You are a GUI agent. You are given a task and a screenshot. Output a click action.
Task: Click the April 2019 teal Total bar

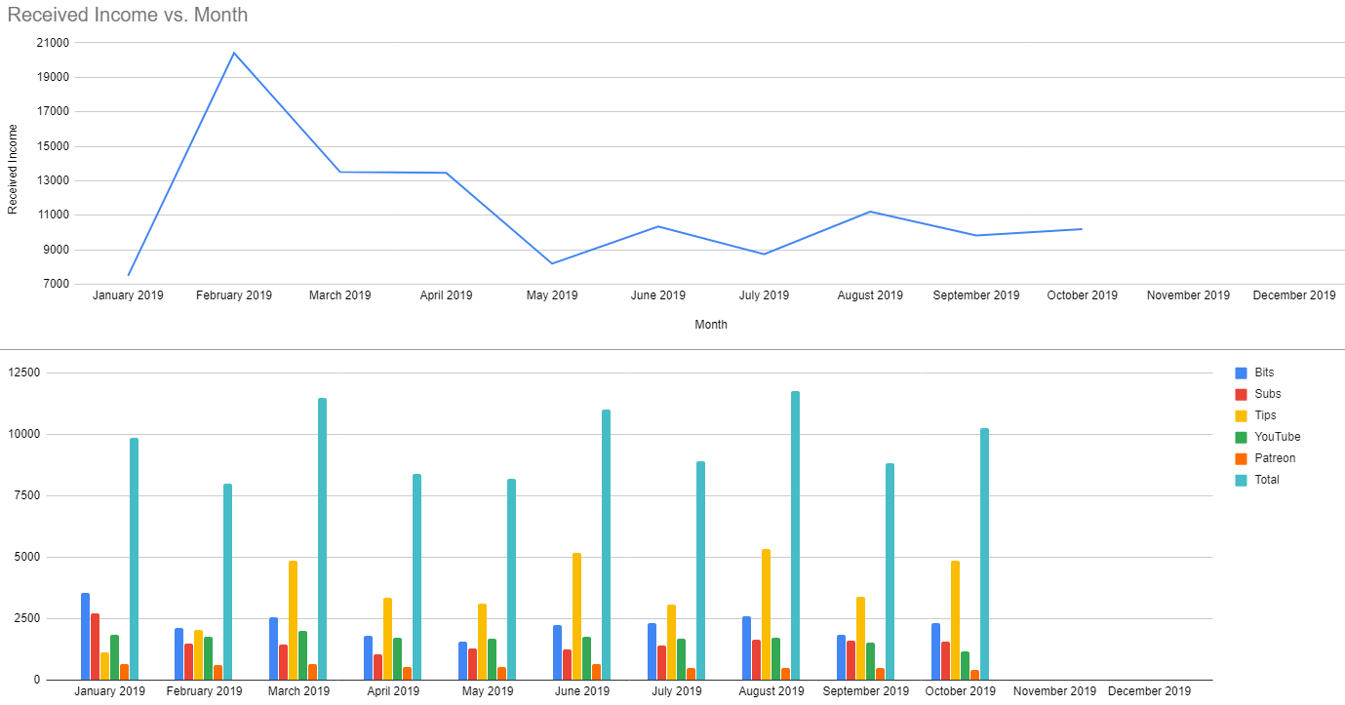(x=417, y=577)
